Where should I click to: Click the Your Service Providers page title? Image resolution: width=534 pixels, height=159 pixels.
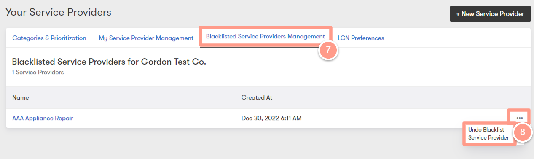(x=58, y=12)
